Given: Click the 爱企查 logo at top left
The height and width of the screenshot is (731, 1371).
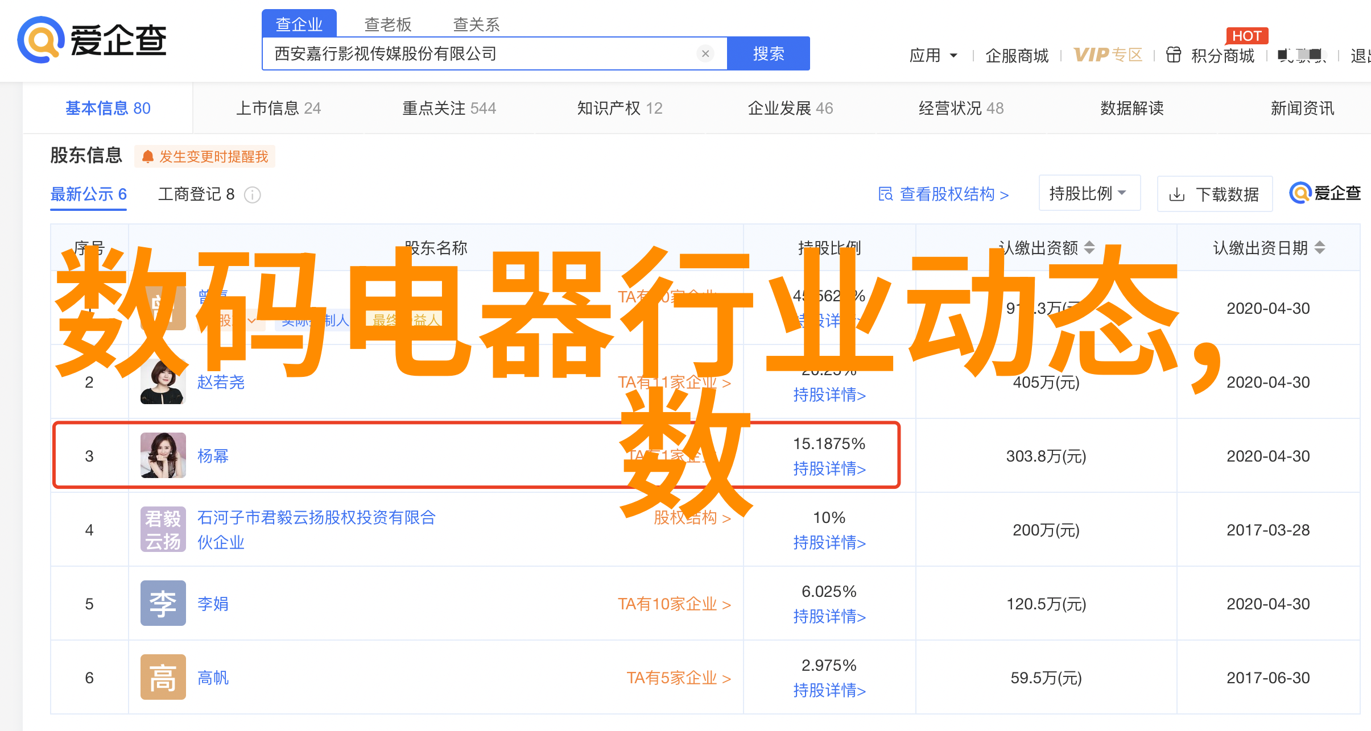Looking at the screenshot, I should (92, 40).
